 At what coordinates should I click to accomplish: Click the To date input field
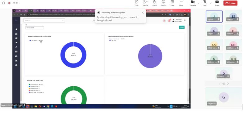[x=35, y=28]
